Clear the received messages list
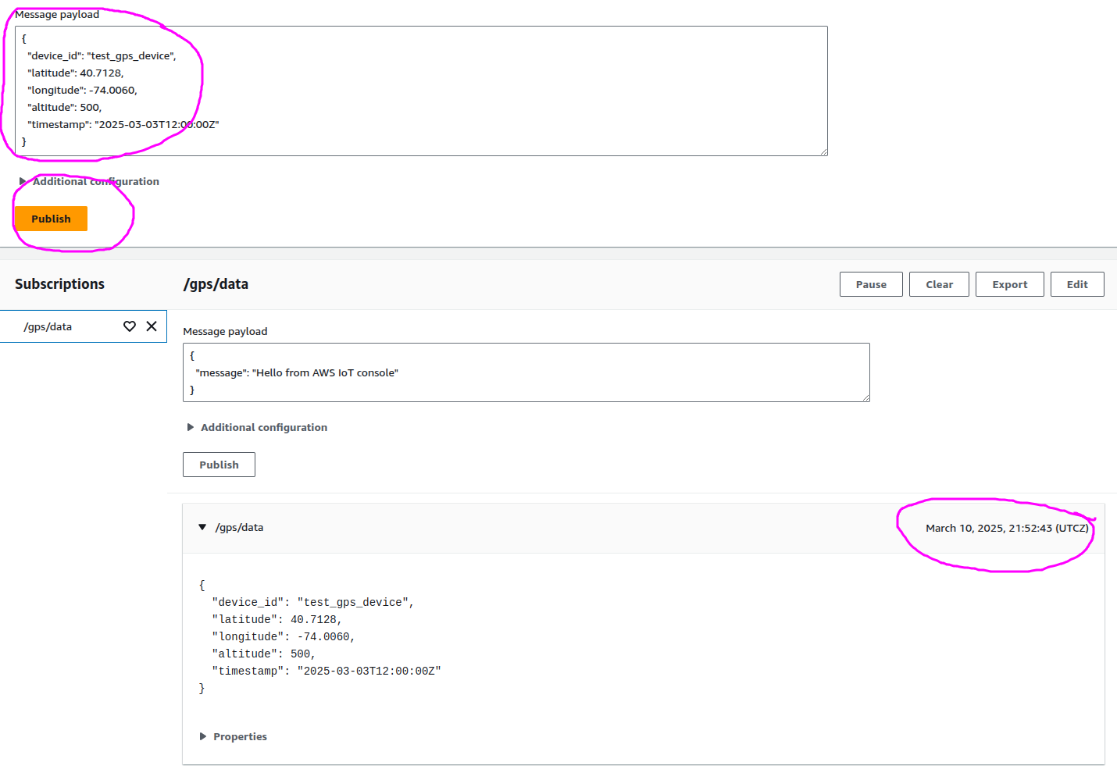This screenshot has height=773, width=1117. point(939,284)
